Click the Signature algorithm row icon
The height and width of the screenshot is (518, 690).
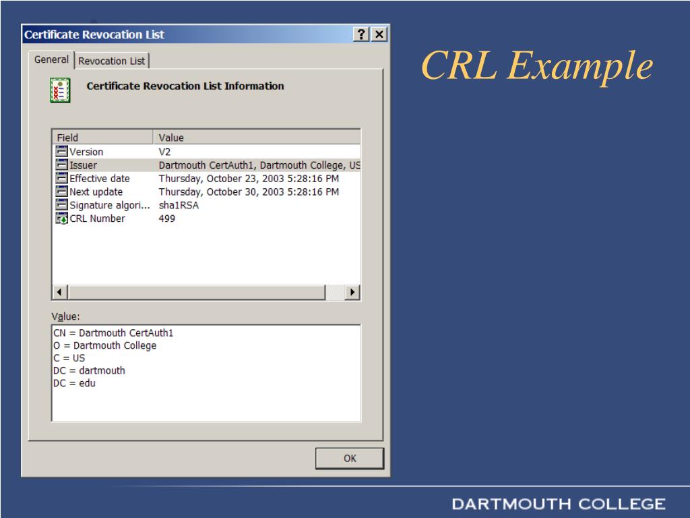(x=61, y=205)
